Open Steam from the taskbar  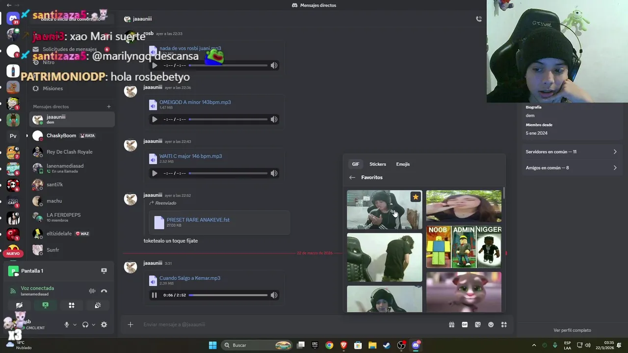tap(387, 345)
